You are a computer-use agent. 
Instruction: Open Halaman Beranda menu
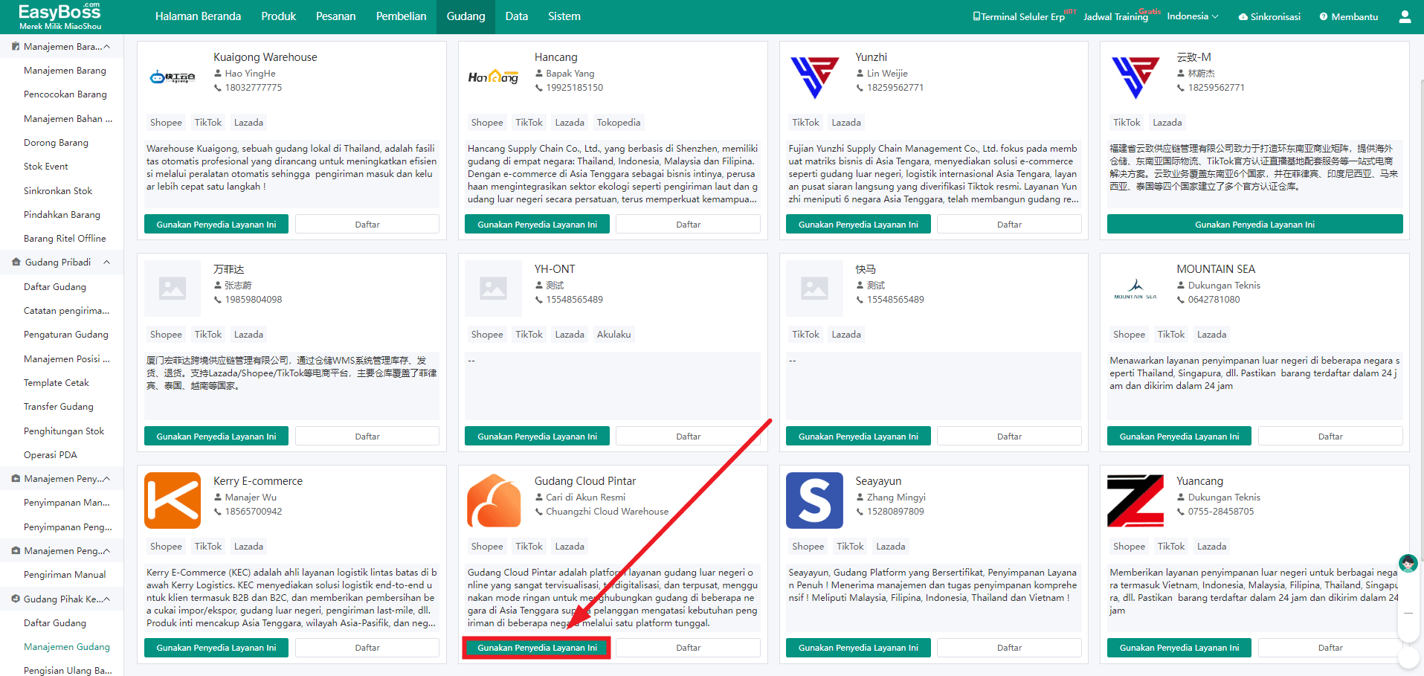pyautogui.click(x=198, y=16)
